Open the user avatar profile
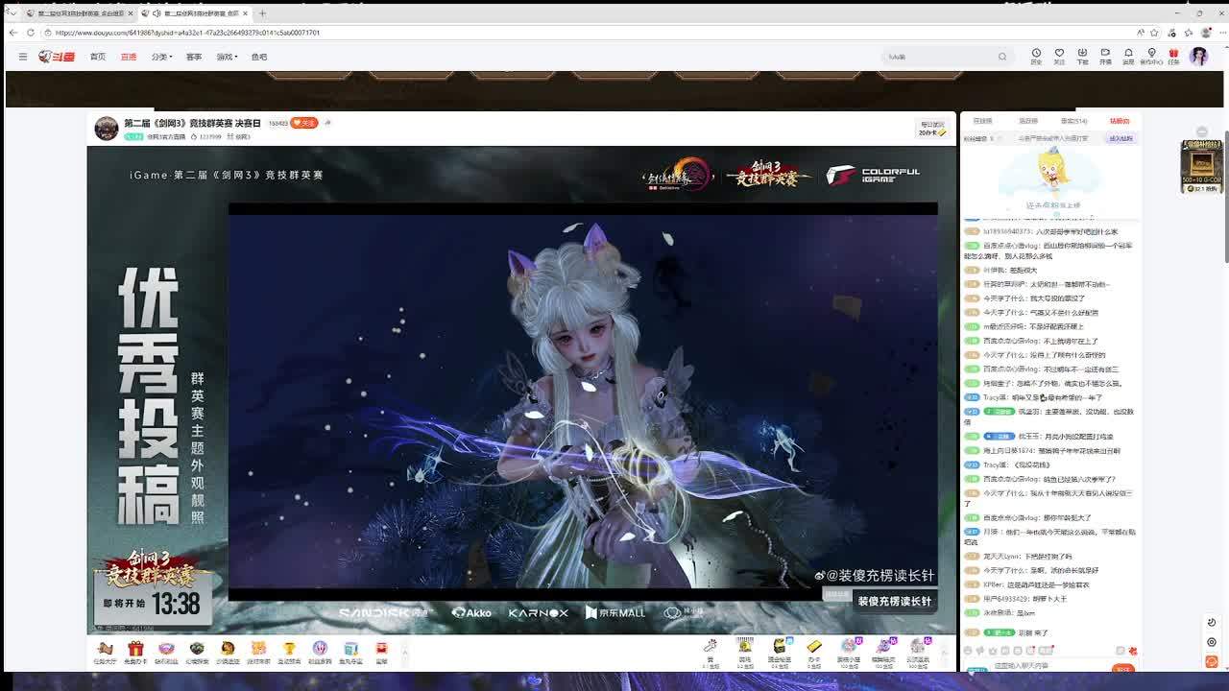 (1198, 57)
